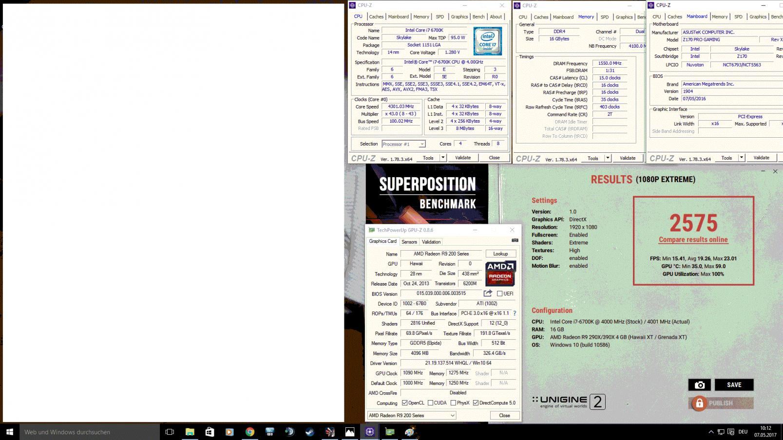Click the 2575 benchmark score
Screen dimensions: 783x440
[693, 223]
